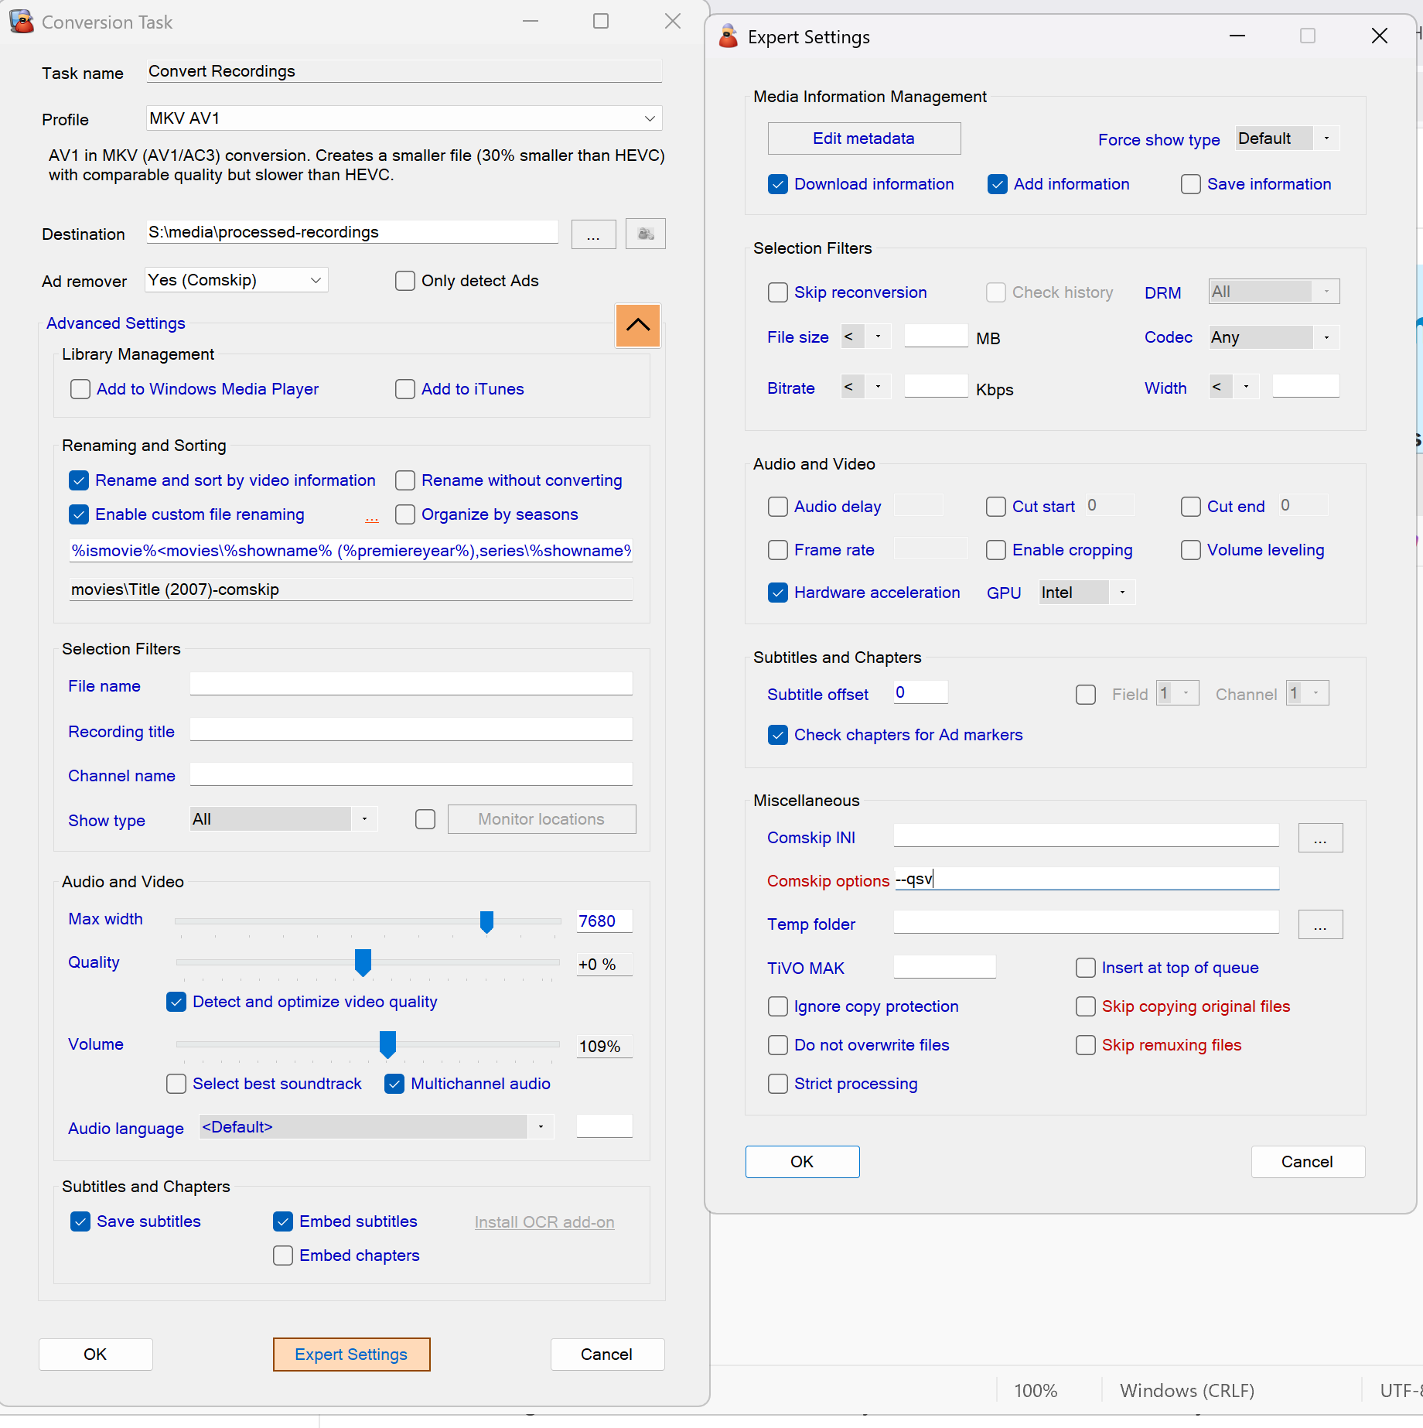Expand the Ad remover dropdown
1423x1428 pixels.
(316, 280)
